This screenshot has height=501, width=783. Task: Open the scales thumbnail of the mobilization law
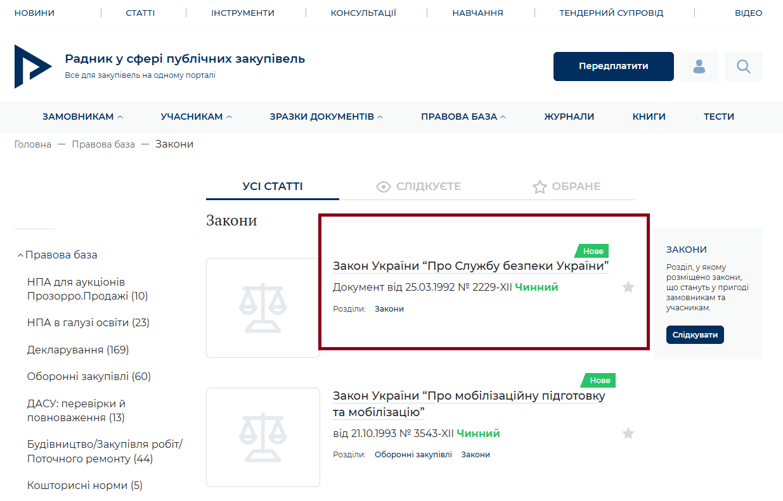[x=262, y=437]
